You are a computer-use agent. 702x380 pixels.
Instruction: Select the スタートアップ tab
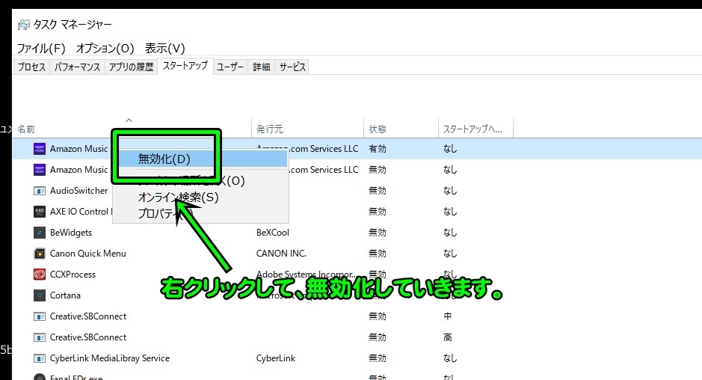tap(185, 66)
